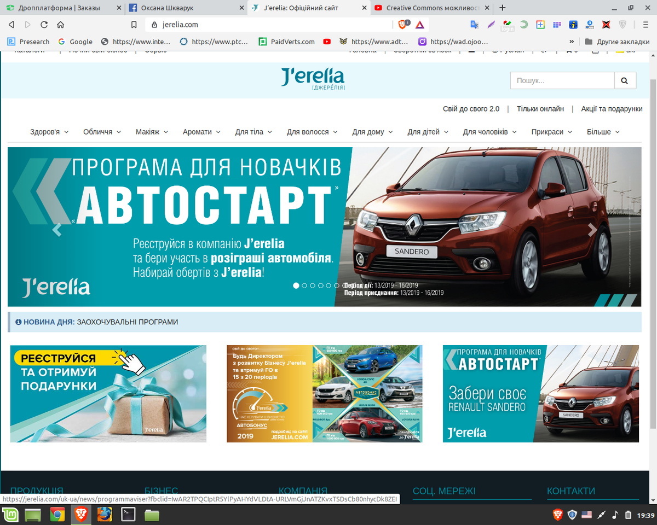657x525 pixels.
Task: Expand the Аромати dropdown
Action: pos(201,132)
